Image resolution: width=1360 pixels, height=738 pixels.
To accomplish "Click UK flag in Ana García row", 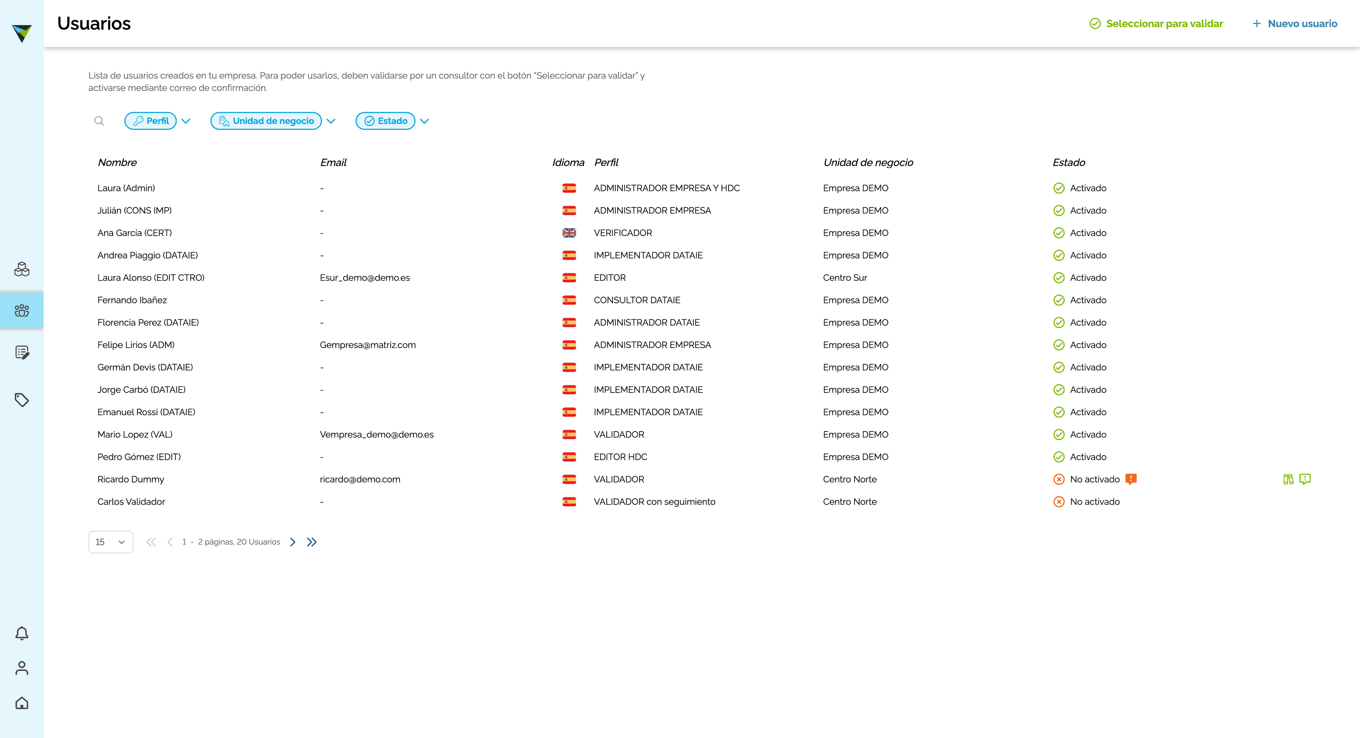I will [569, 233].
